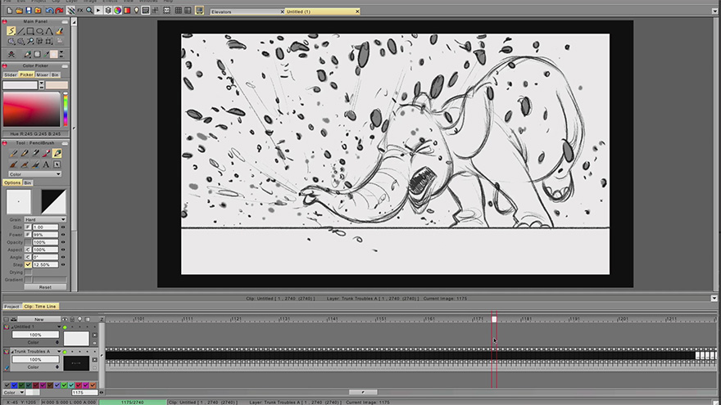Select the zoom magnifier tool in Main Panel

point(30,42)
